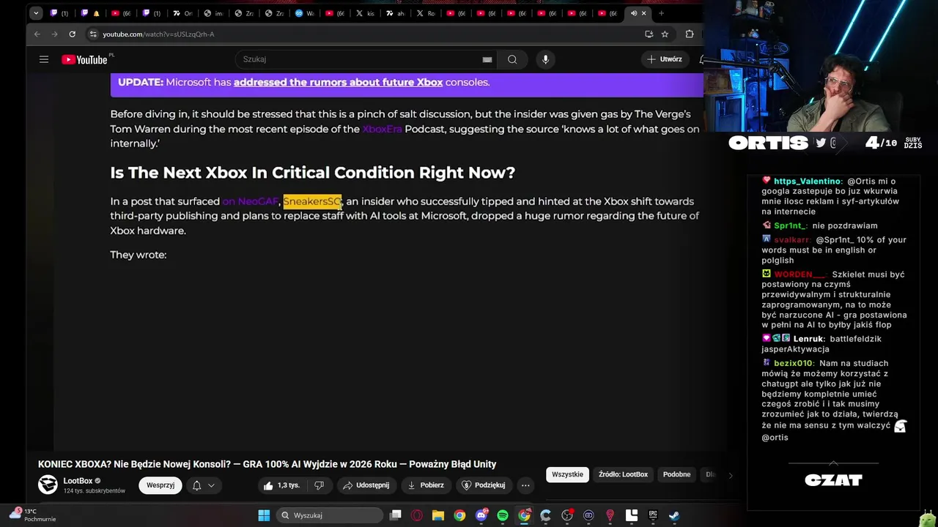
Task: Expand the tab search dropdown arrow
Action: pyautogui.click(x=35, y=13)
